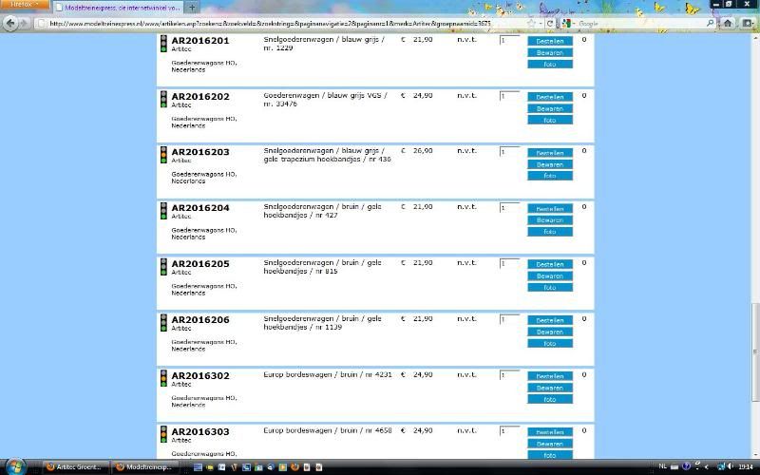Reload the page with the refresh icon
The height and width of the screenshot is (475, 760).
point(550,23)
